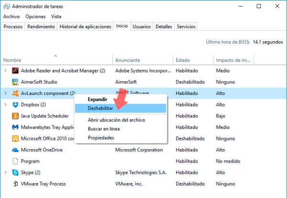
Task: Select the AimerSoft Studio row name
Action: click(39, 82)
